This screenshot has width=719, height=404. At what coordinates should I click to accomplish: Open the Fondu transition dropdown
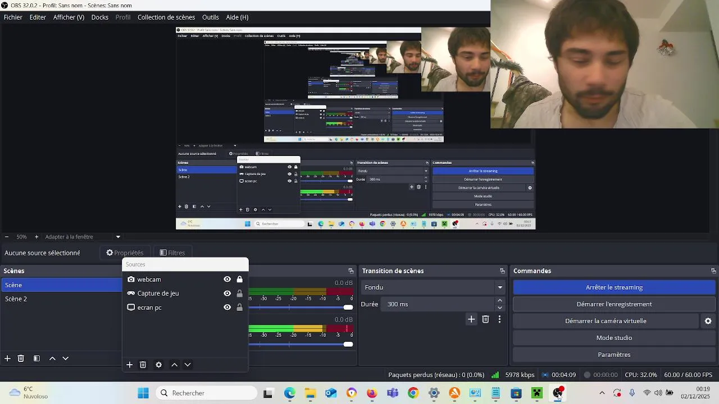(x=433, y=287)
